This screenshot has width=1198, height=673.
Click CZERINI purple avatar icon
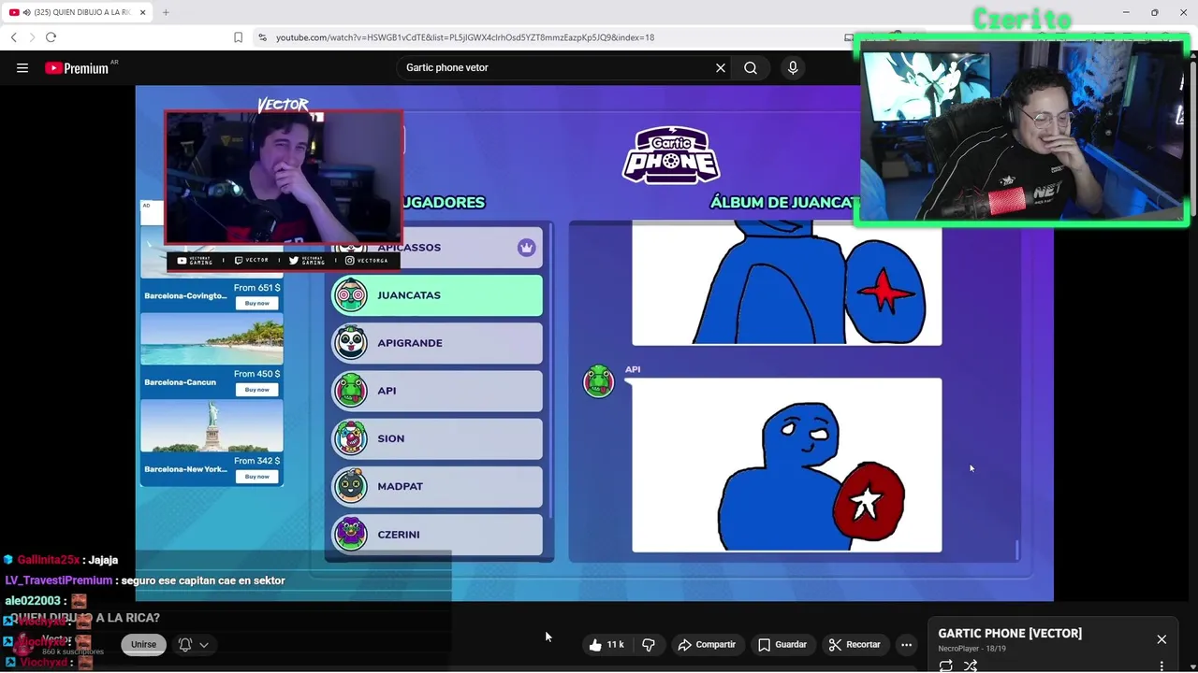pyautogui.click(x=351, y=535)
